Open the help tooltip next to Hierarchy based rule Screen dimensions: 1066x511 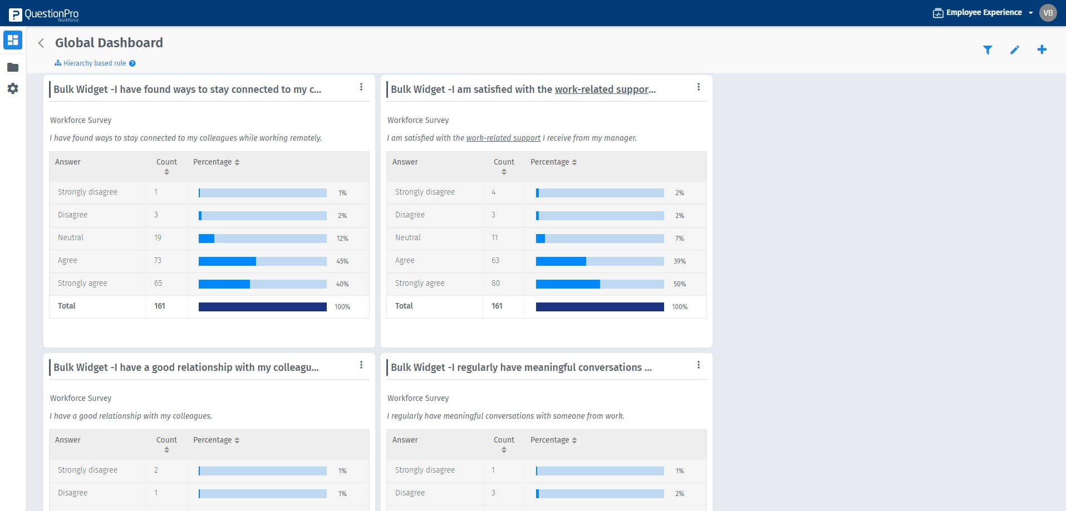pos(132,63)
